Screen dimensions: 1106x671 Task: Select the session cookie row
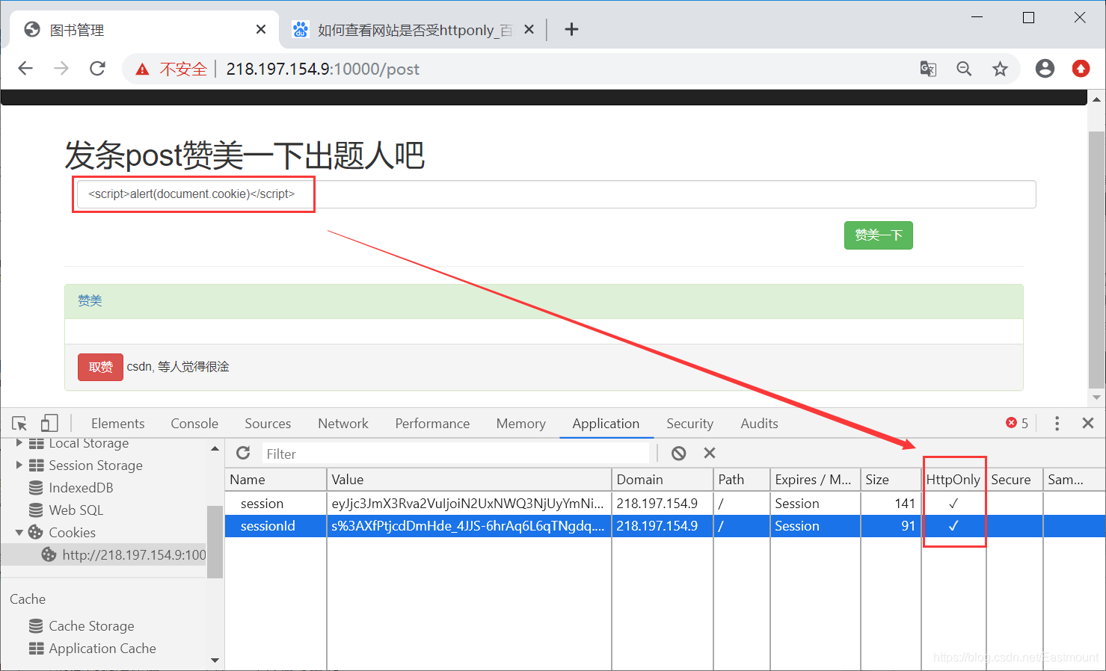click(665, 504)
